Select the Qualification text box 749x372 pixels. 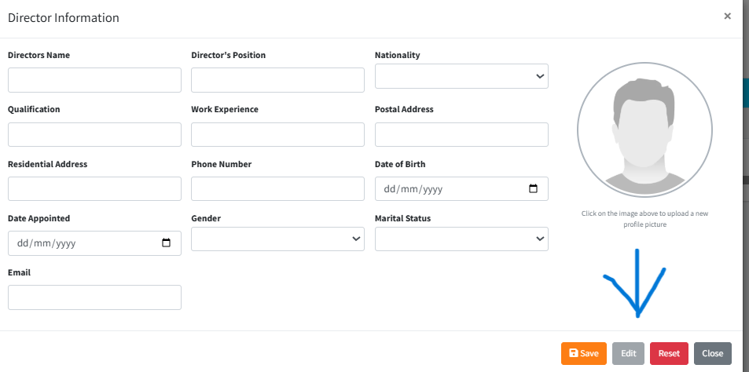[x=94, y=134]
